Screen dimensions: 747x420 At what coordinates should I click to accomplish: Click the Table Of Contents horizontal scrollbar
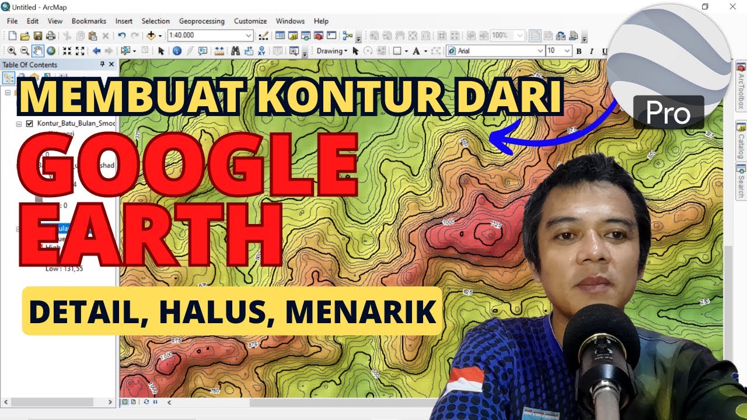58,402
